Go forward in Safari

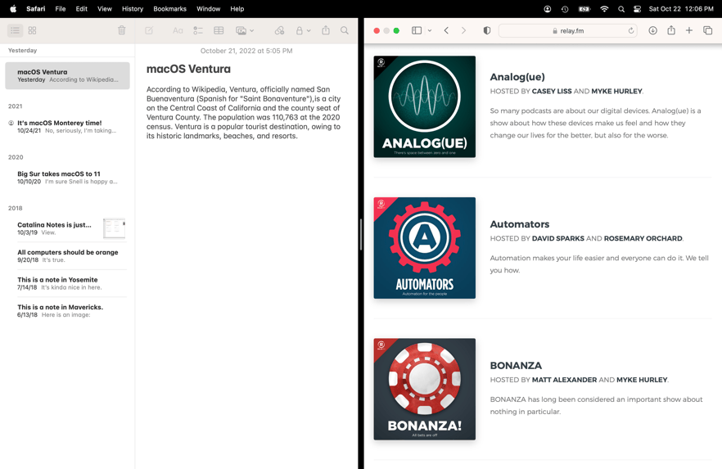coord(463,30)
